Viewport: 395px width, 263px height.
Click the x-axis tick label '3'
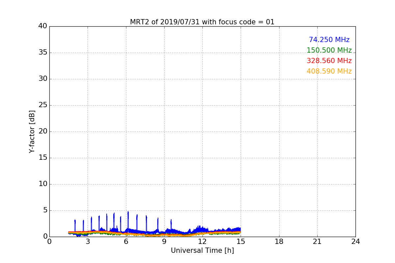pyautogui.click(x=88, y=242)
